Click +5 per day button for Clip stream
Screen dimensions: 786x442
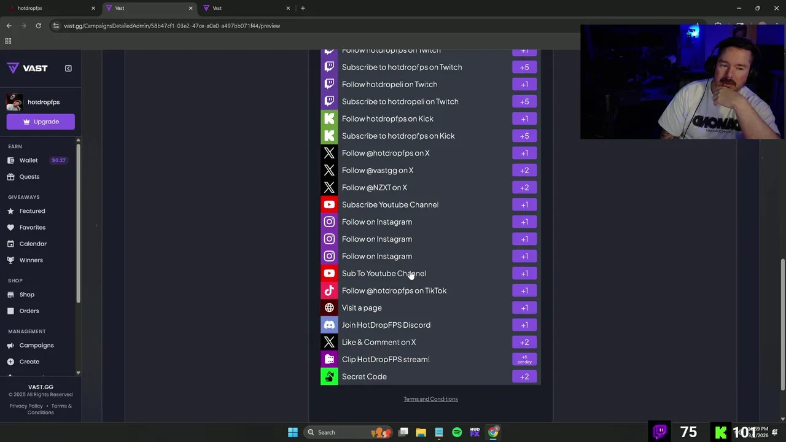click(524, 359)
